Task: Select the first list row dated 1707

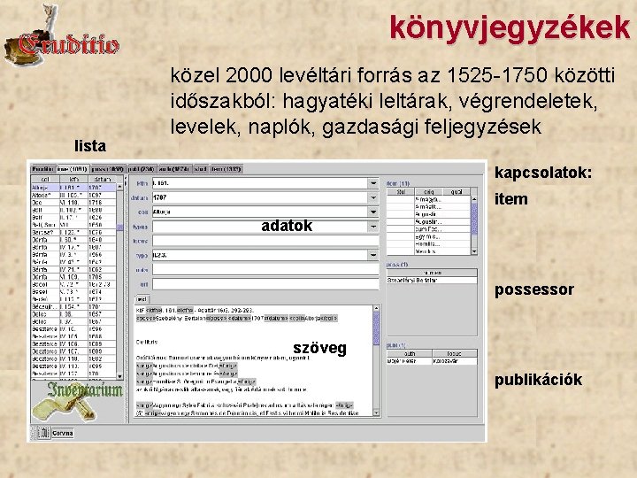Action: 73,188
